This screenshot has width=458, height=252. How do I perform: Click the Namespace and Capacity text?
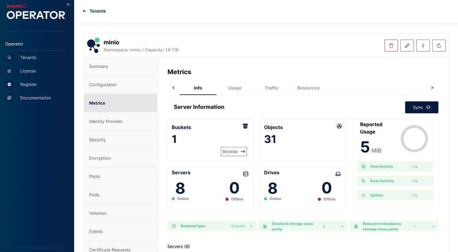tap(141, 50)
